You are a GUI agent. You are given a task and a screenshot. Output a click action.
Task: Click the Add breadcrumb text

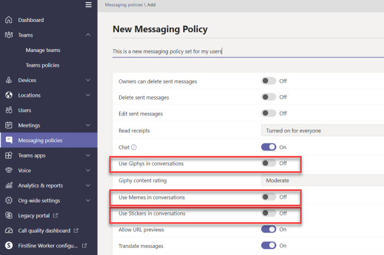click(x=151, y=5)
